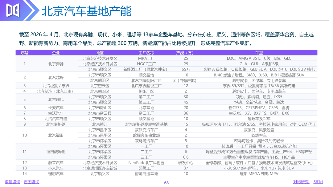
Task: Click the 第二工厂 cell
Action: point(146,97)
